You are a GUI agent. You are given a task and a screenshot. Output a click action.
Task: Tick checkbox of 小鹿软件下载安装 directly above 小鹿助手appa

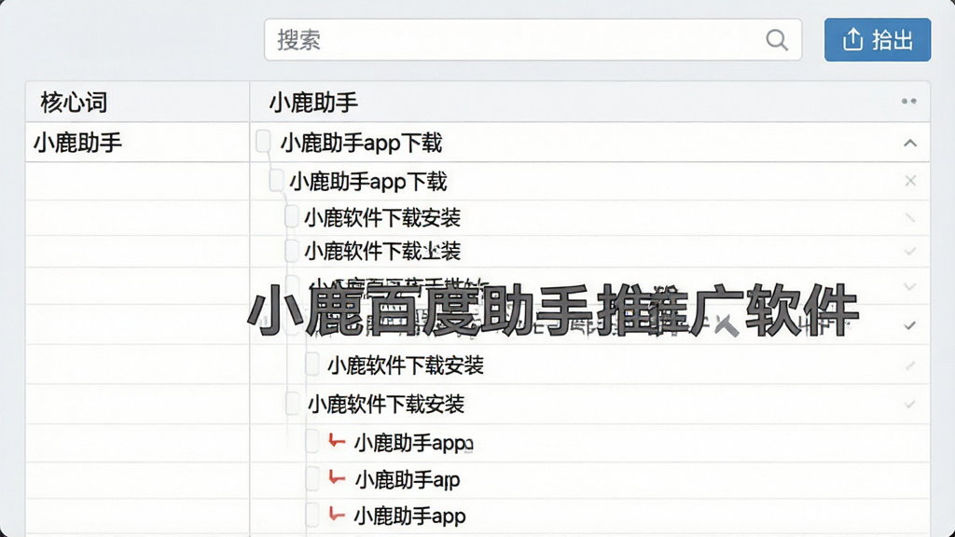[x=292, y=404]
